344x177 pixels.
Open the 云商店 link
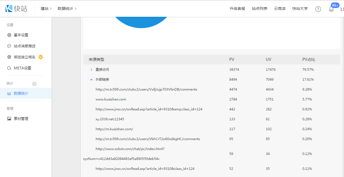[x=280, y=9]
